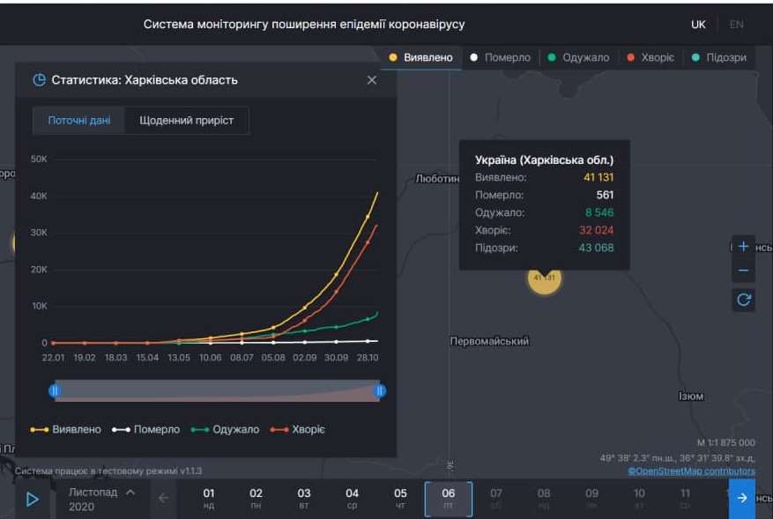The width and height of the screenshot is (773, 519).
Task: Click the white dot icon next to Померло legend
Action: click(122, 429)
